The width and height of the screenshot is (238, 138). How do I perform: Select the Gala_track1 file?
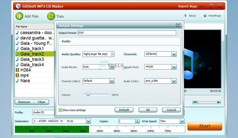[35, 48]
